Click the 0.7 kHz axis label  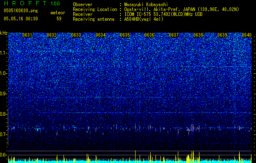coord(4,134)
